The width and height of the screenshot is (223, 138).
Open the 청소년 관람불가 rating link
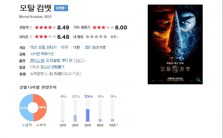pyautogui.click(x=52, y=67)
